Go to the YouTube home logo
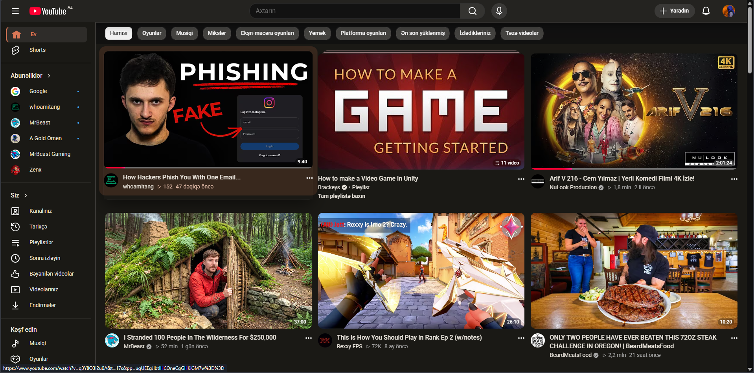This screenshot has width=754, height=373. pos(48,11)
